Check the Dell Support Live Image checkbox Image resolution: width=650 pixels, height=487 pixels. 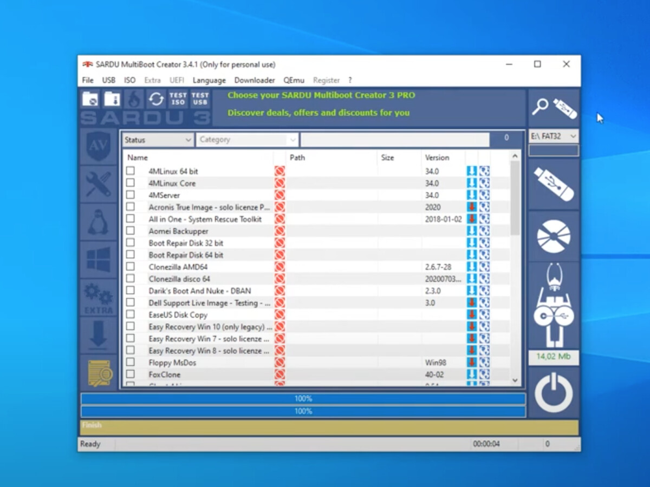[131, 302]
